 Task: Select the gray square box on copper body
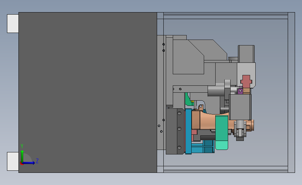(240, 107)
